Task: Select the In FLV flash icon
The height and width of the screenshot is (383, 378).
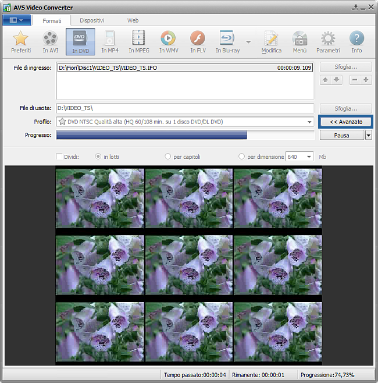Action: 198,40
